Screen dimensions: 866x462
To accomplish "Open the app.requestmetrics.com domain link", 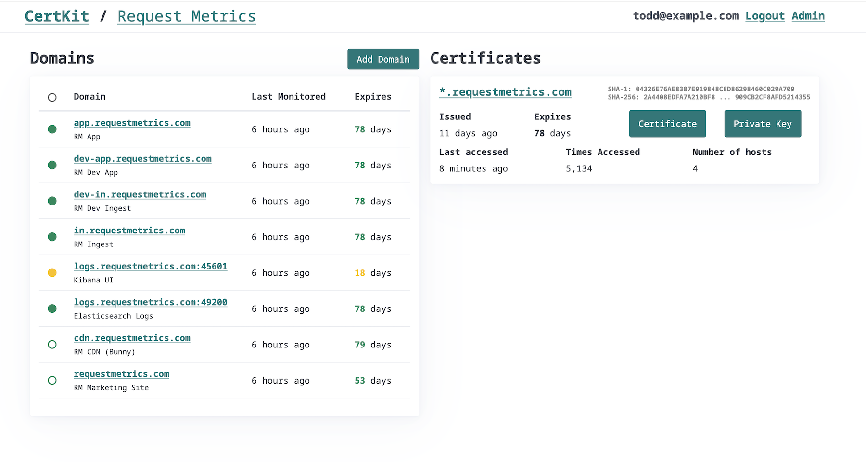I will click(x=132, y=123).
